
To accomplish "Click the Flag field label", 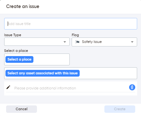I will click(75, 35).
